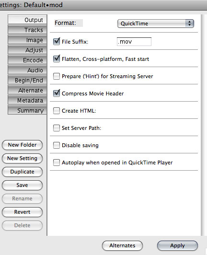207x255 pixels.
Task: Go to the Metadata tab
Action: point(27,100)
